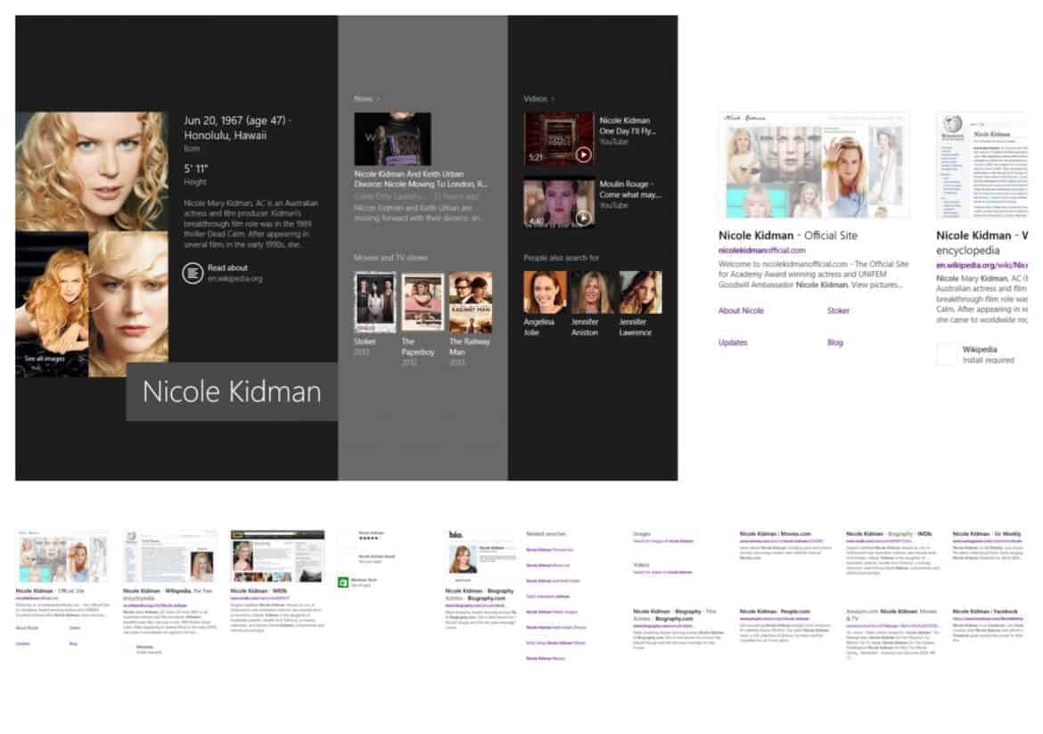1043x734 pixels.
Task: Select Jennifer Lawrence in People also search for
Action: point(641,293)
